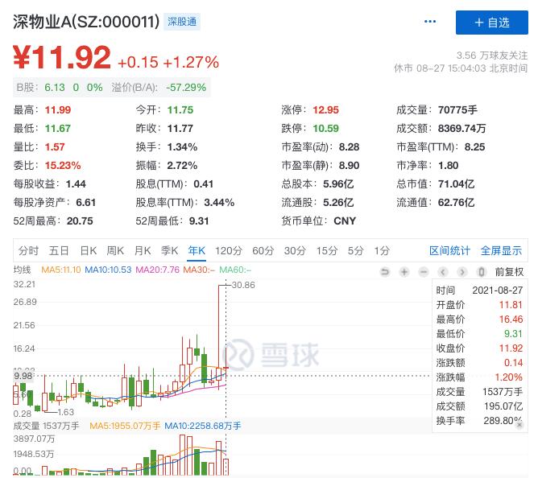Screen dimensions: 538x478
Task: Click the chart zoom out minus icon
Action: [x=424, y=272]
